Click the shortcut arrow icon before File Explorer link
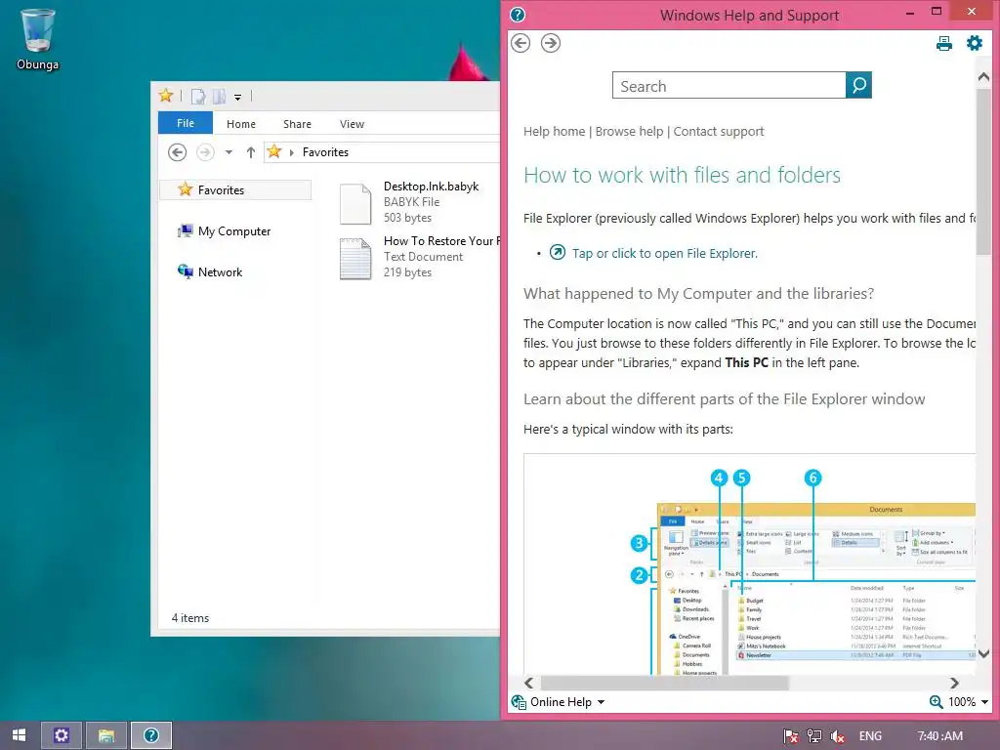 (558, 252)
